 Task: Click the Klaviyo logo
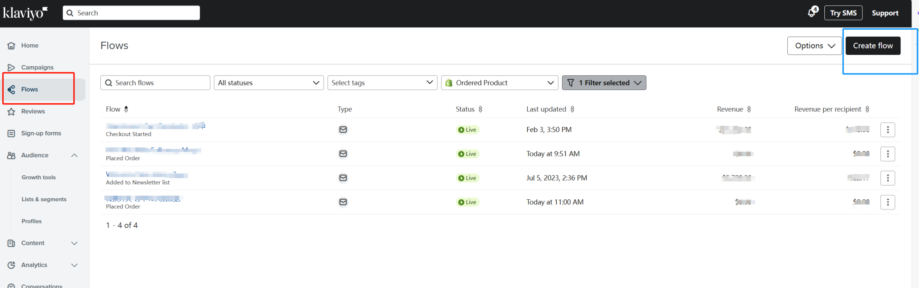pos(25,13)
